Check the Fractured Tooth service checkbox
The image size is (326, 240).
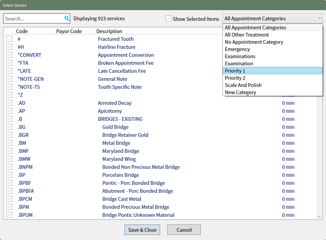[x=10, y=39]
